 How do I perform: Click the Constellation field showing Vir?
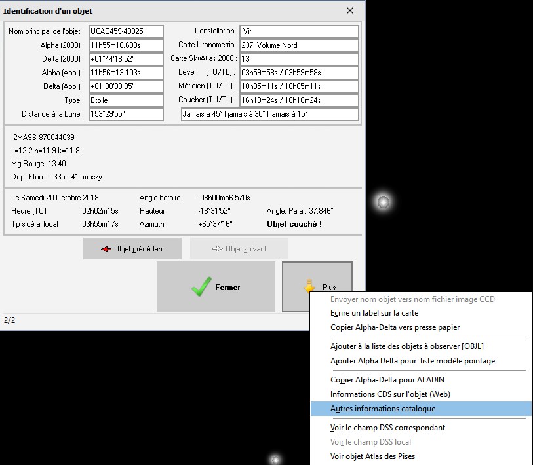coord(299,31)
